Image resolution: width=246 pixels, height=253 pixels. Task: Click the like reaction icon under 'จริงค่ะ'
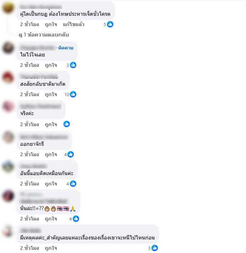click(67, 124)
